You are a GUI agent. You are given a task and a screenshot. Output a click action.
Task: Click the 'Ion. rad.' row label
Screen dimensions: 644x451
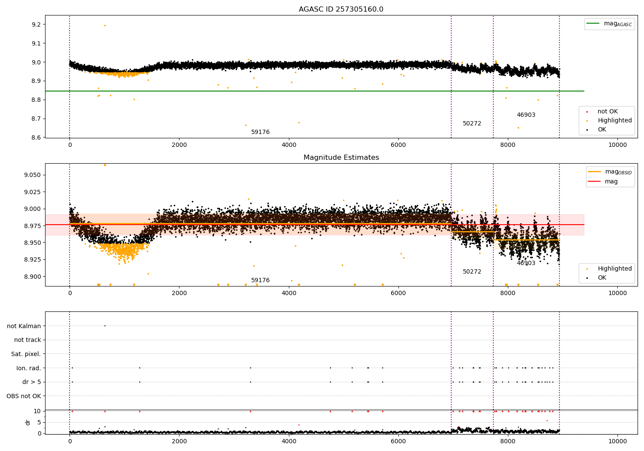(x=29, y=368)
